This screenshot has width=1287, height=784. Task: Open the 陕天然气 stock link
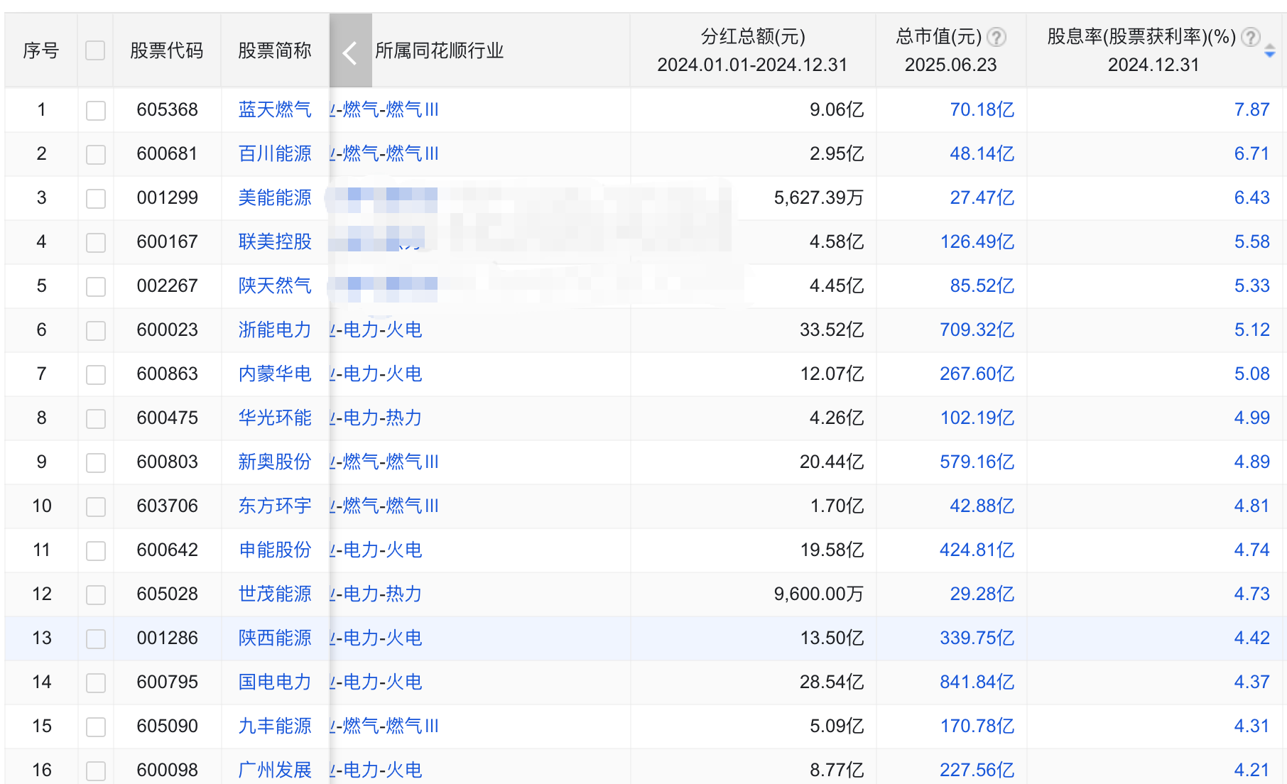pos(275,285)
